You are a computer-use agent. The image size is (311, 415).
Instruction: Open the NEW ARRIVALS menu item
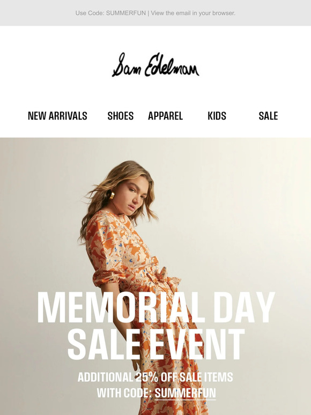(x=57, y=116)
